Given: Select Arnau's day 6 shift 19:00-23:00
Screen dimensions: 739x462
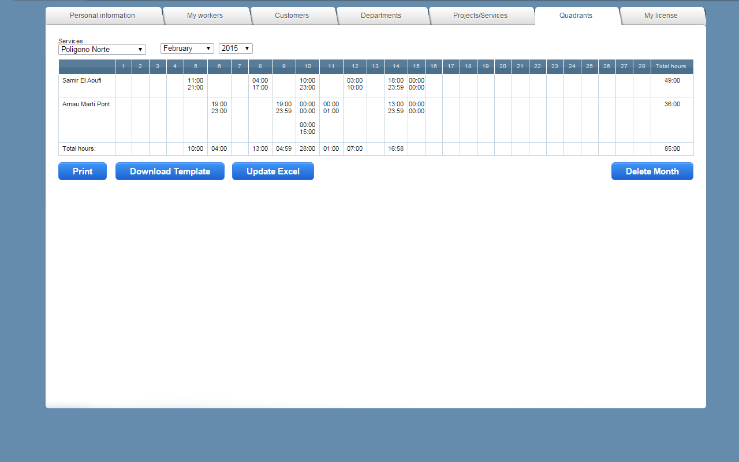Looking at the screenshot, I should click(219, 107).
